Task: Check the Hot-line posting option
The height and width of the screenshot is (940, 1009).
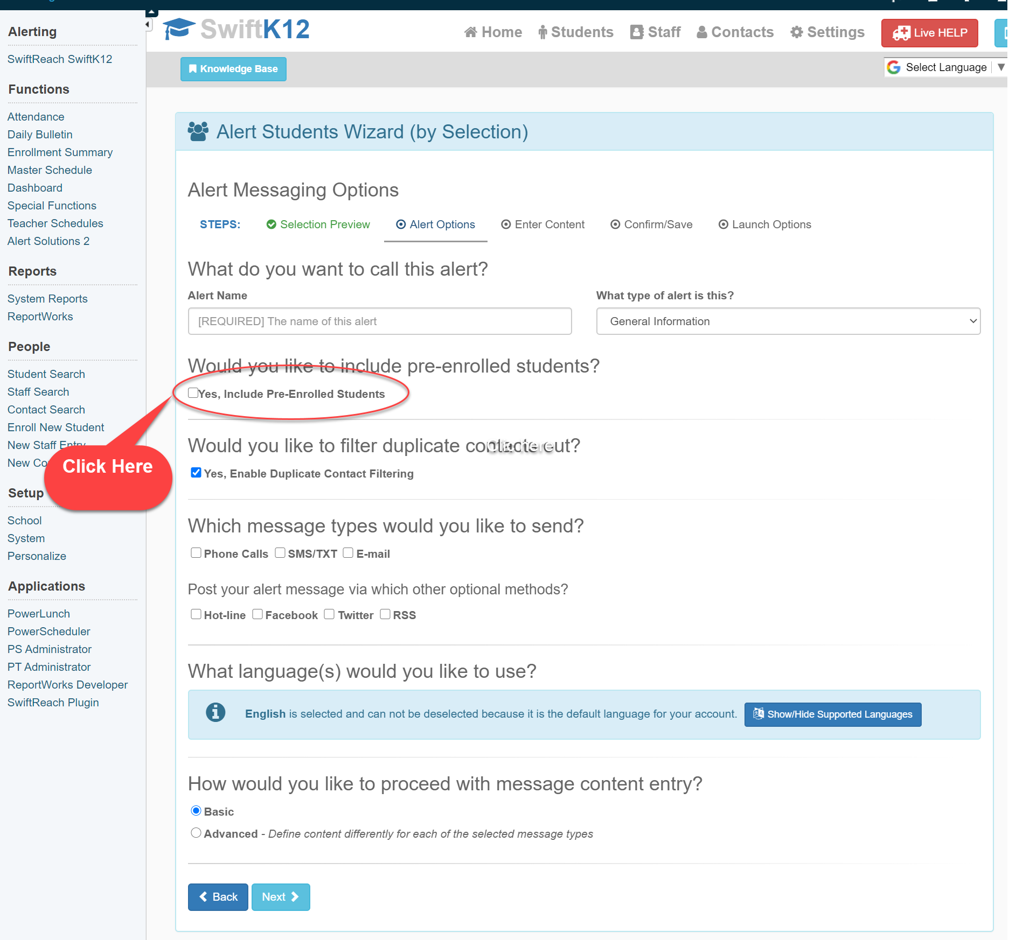Action: click(x=196, y=614)
